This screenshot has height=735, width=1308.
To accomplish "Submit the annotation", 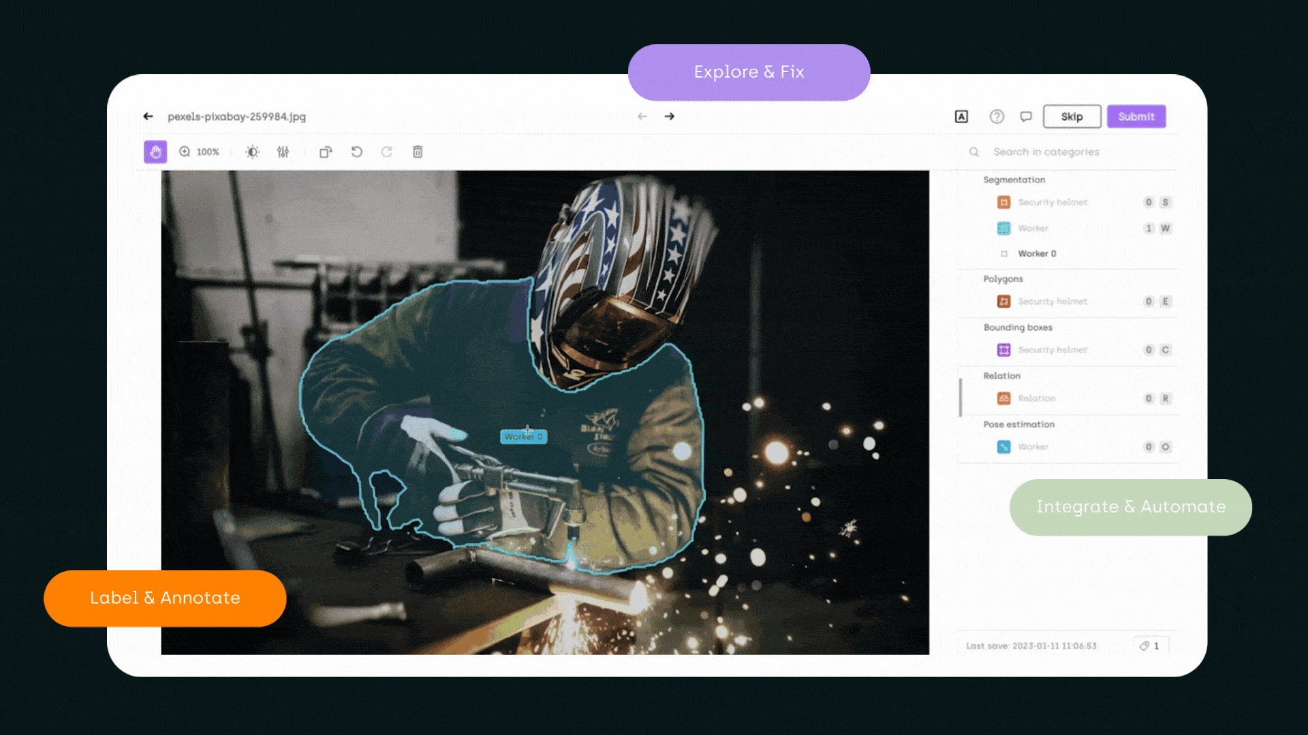I will point(1136,116).
